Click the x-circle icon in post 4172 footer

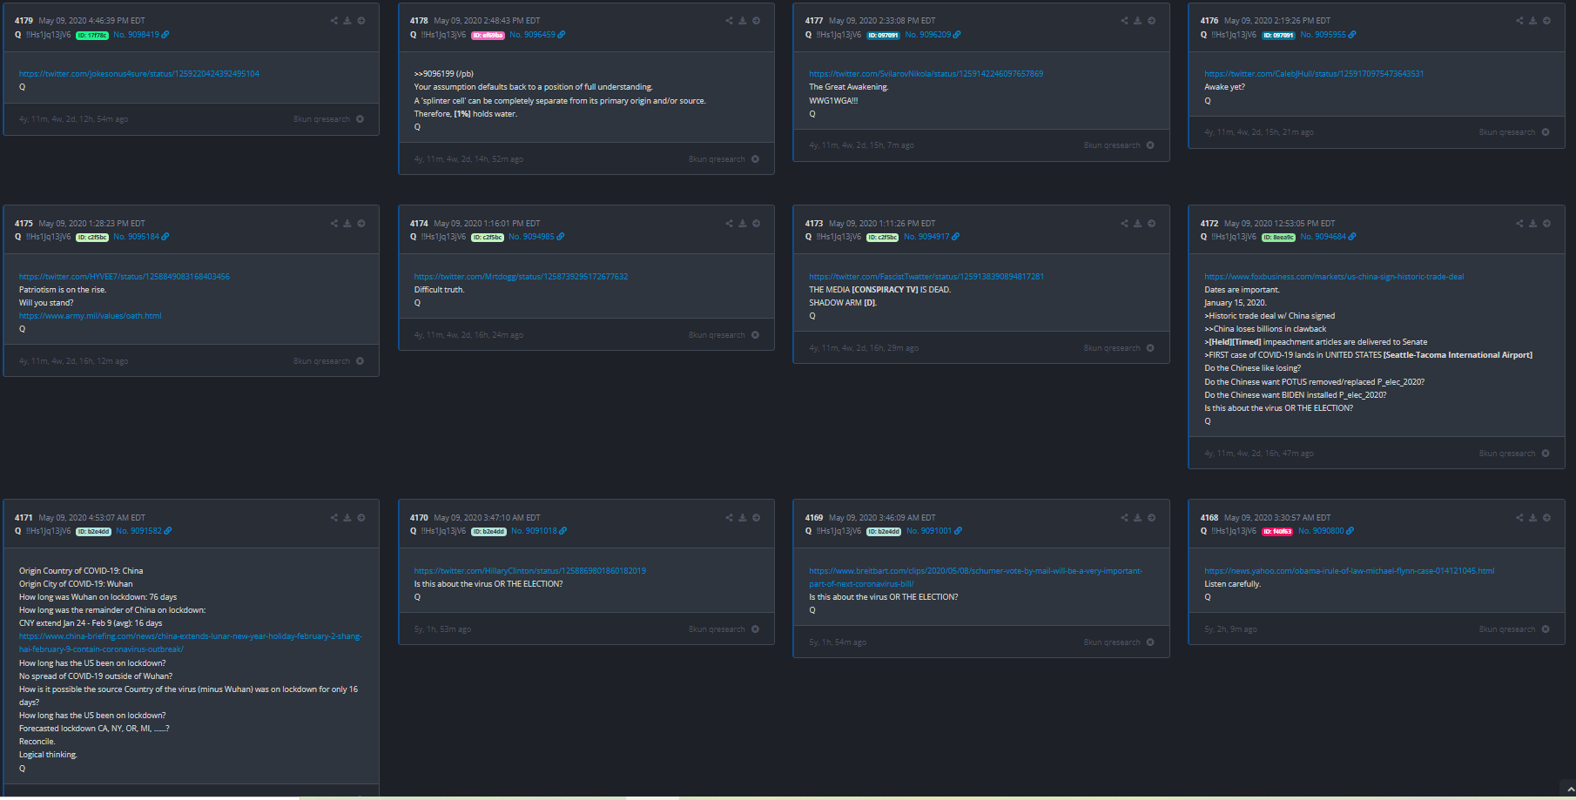coord(1546,454)
